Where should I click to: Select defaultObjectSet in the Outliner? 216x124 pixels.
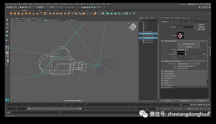pos(149,42)
